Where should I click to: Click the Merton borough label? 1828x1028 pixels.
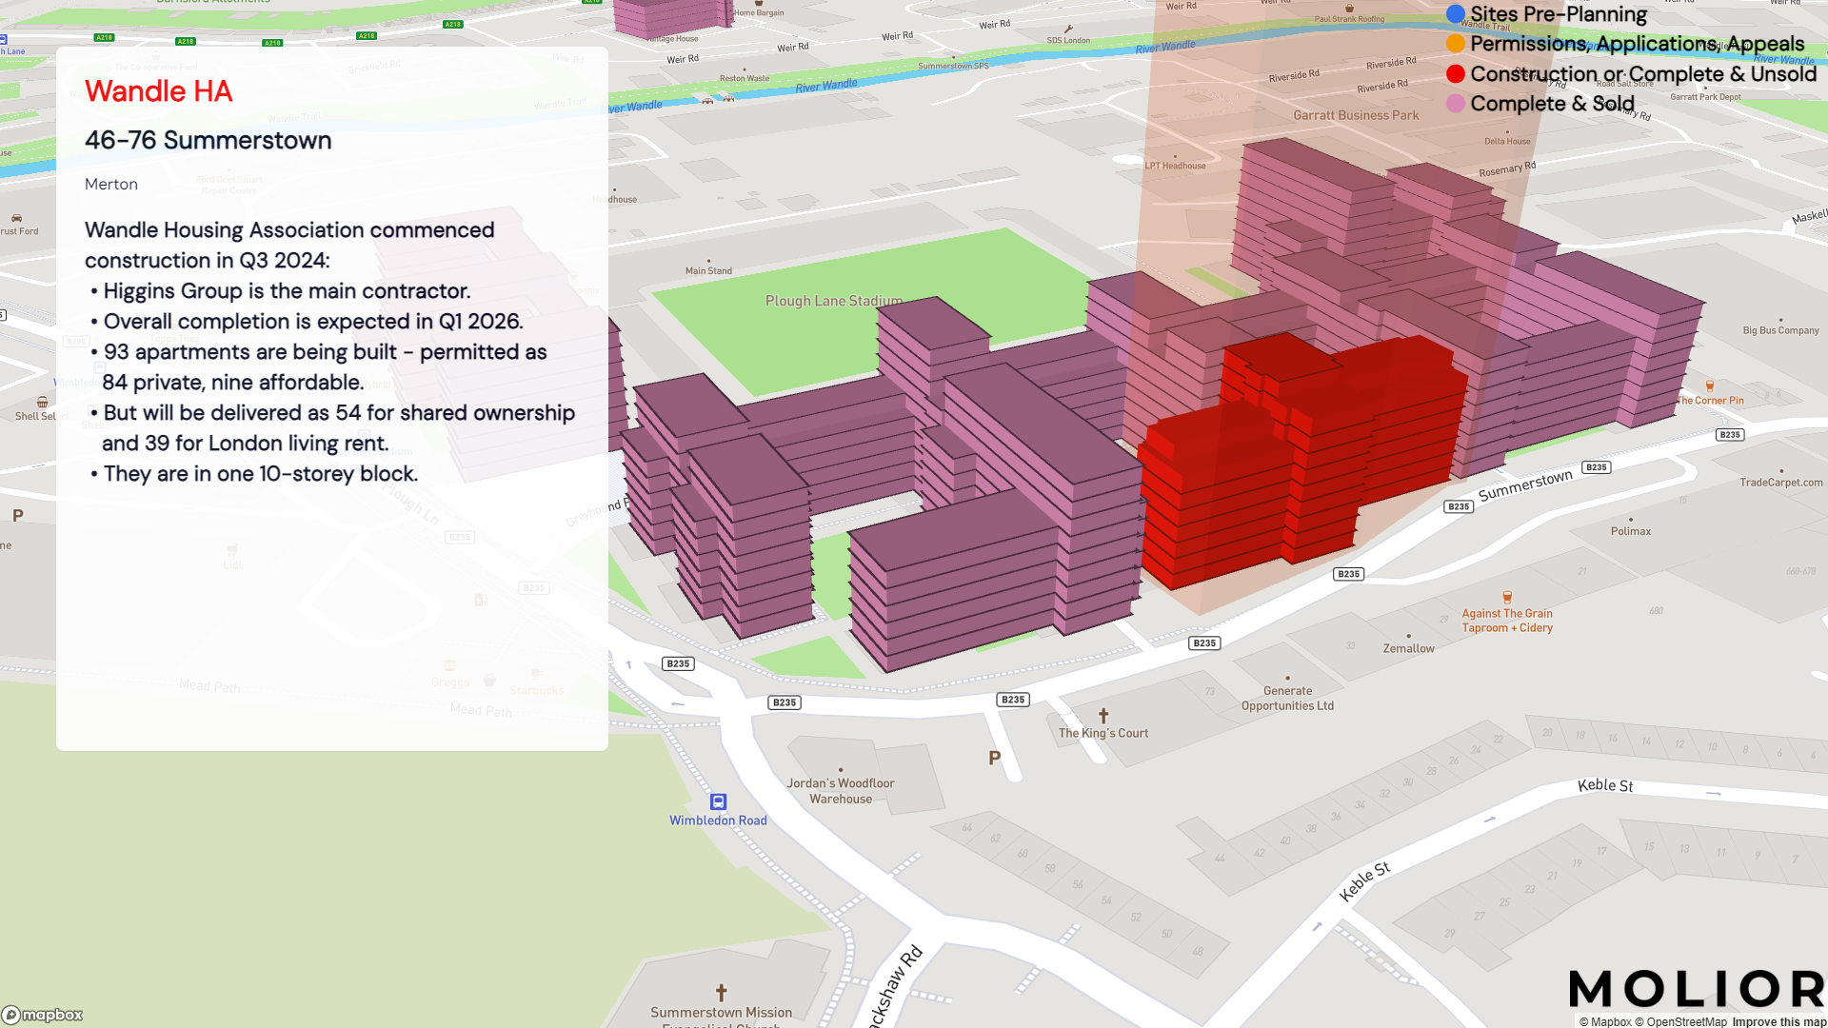111,184
